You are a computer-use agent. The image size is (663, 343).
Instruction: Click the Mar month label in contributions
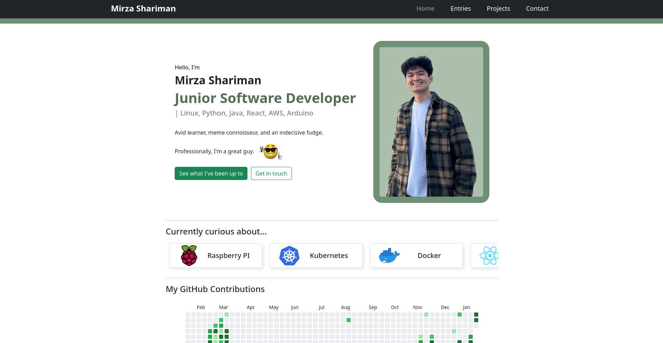[224, 307]
